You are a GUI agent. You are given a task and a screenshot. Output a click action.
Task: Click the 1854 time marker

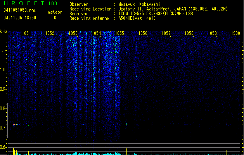96,33
